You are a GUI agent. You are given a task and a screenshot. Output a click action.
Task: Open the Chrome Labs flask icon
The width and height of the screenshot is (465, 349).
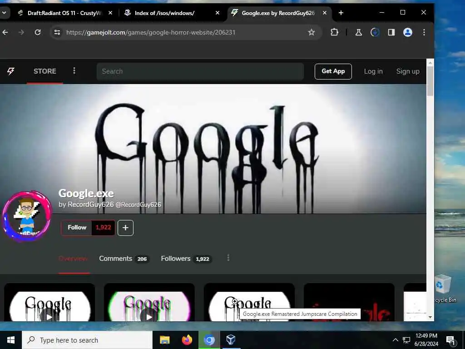(359, 32)
